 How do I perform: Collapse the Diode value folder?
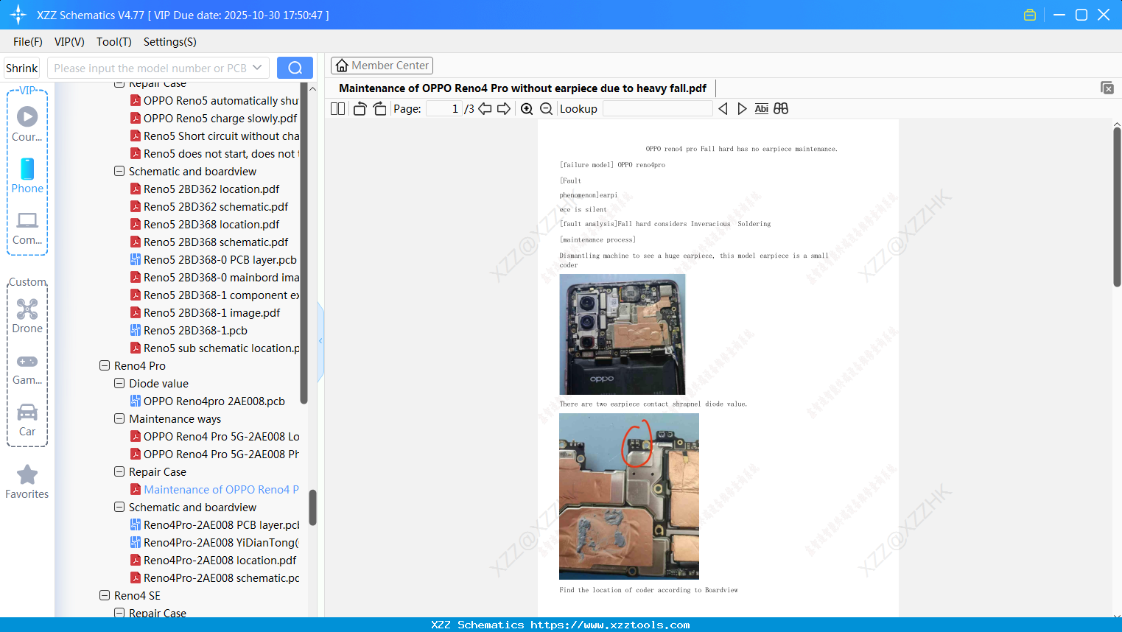coord(119,383)
